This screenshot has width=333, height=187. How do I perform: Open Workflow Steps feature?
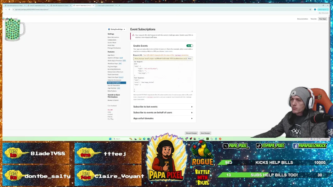pyautogui.click(x=113, y=64)
